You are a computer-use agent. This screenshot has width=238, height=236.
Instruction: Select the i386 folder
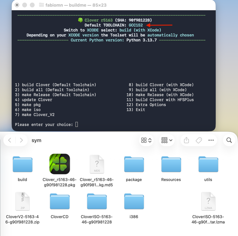coord(134,201)
